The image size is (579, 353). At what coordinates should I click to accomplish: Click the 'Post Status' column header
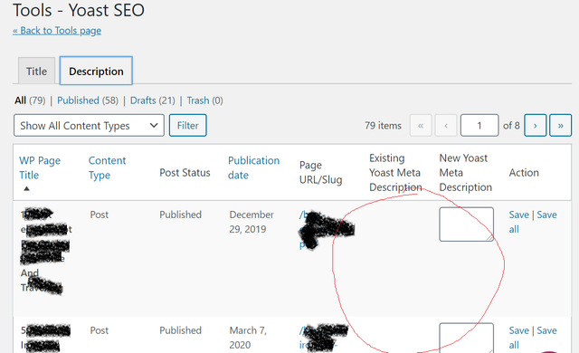[x=185, y=173]
